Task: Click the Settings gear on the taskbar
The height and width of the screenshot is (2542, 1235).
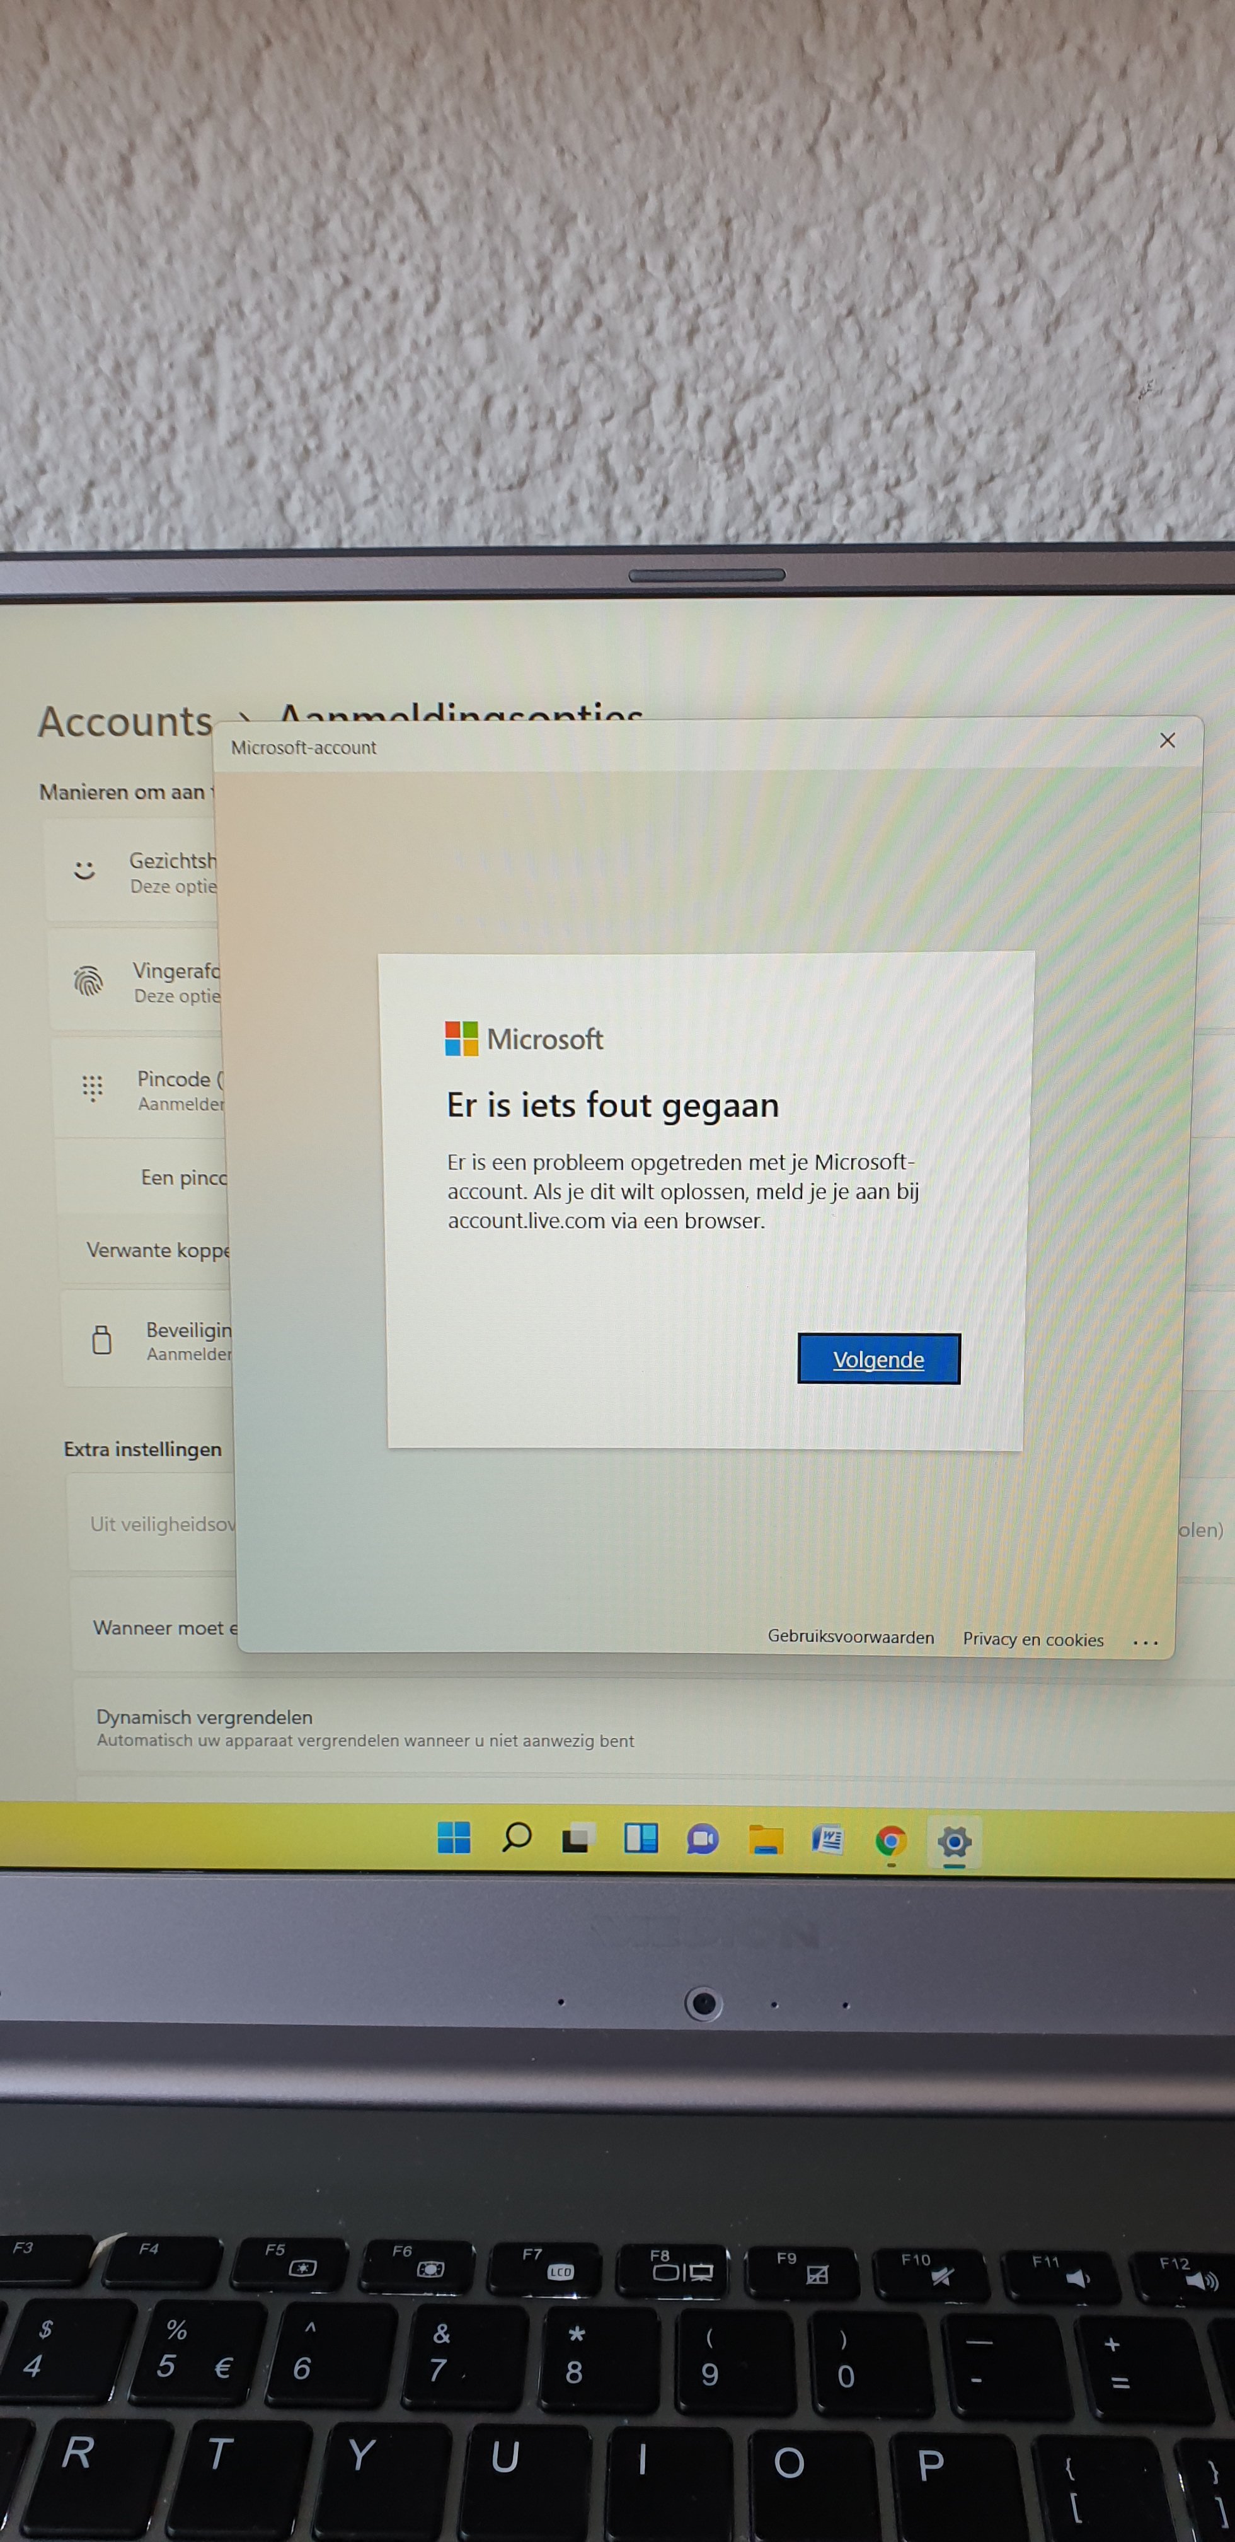Action: point(954,1842)
